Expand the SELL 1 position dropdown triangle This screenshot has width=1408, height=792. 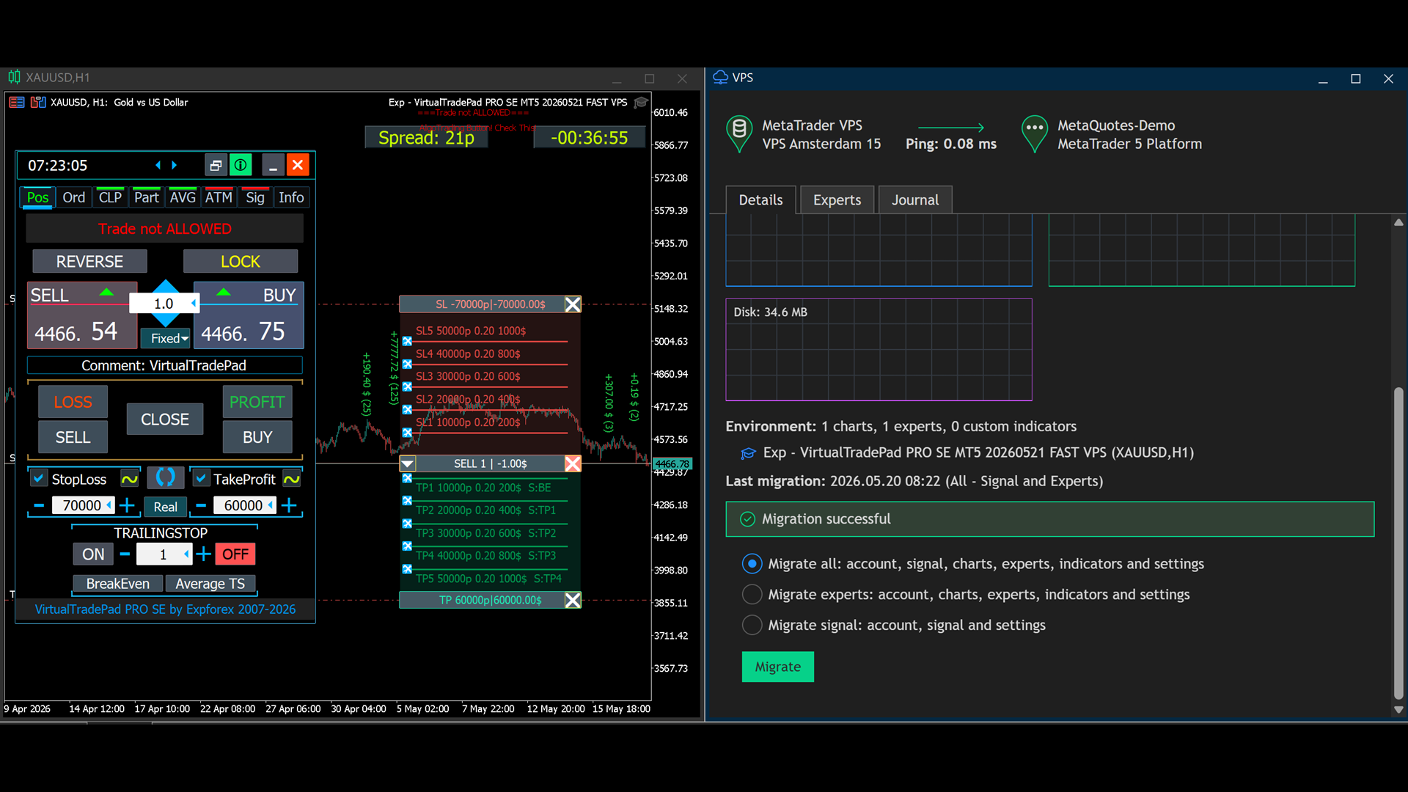pos(408,463)
